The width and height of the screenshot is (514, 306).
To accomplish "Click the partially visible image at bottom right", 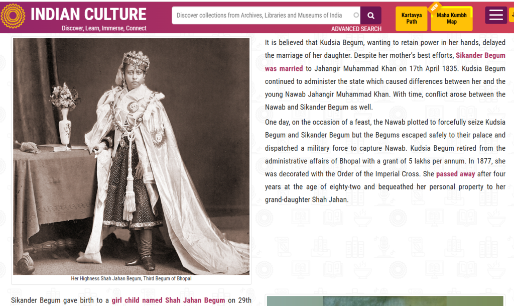I will [x=385, y=301].
